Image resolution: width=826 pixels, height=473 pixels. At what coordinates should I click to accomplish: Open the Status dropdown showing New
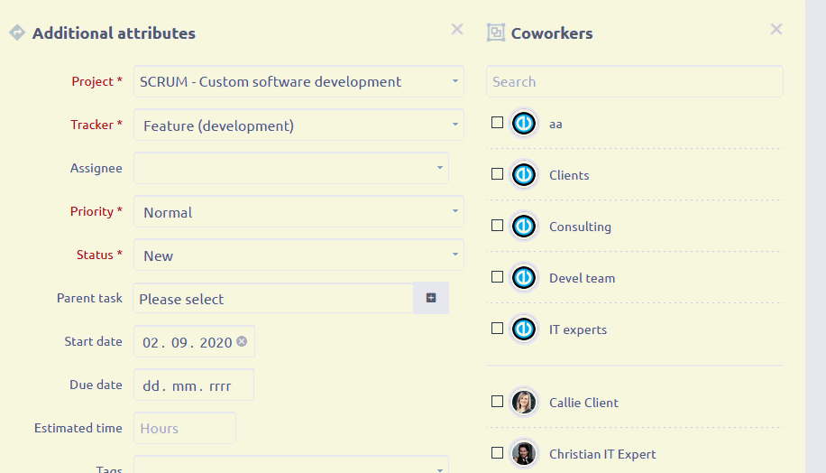298,255
